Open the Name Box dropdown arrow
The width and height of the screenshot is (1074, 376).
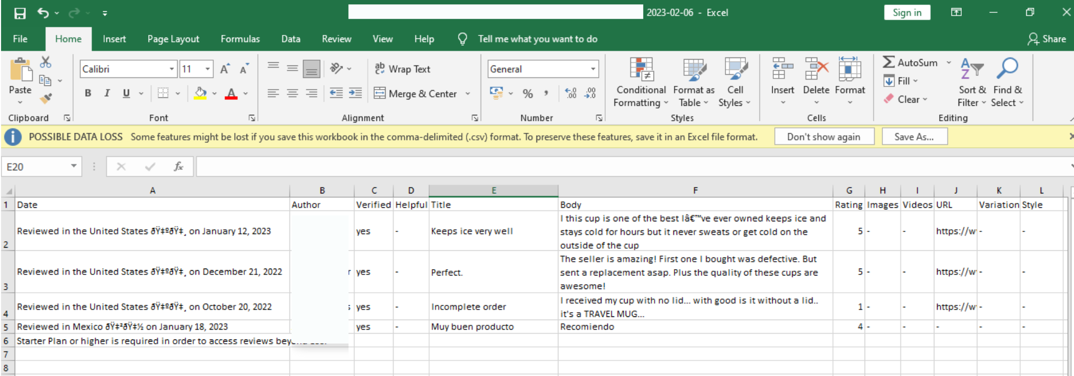coord(74,167)
